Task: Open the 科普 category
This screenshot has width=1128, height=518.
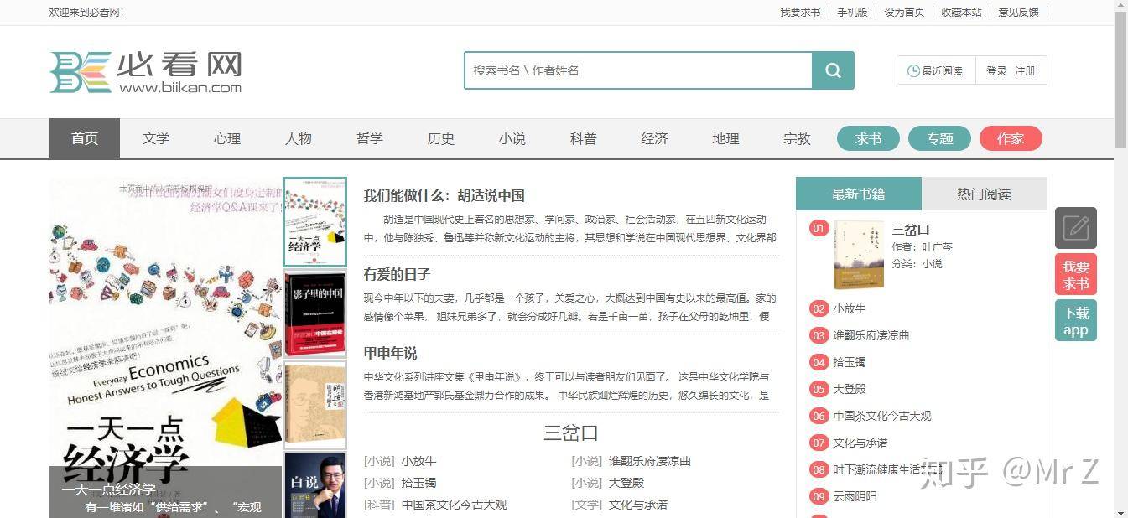Action: point(584,138)
